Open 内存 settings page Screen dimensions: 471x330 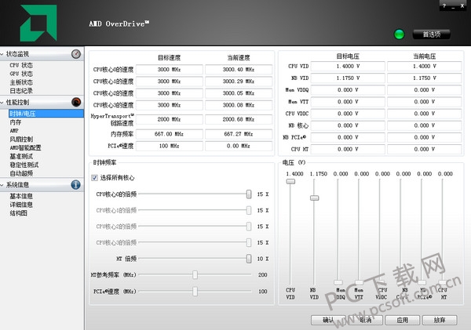(x=16, y=122)
